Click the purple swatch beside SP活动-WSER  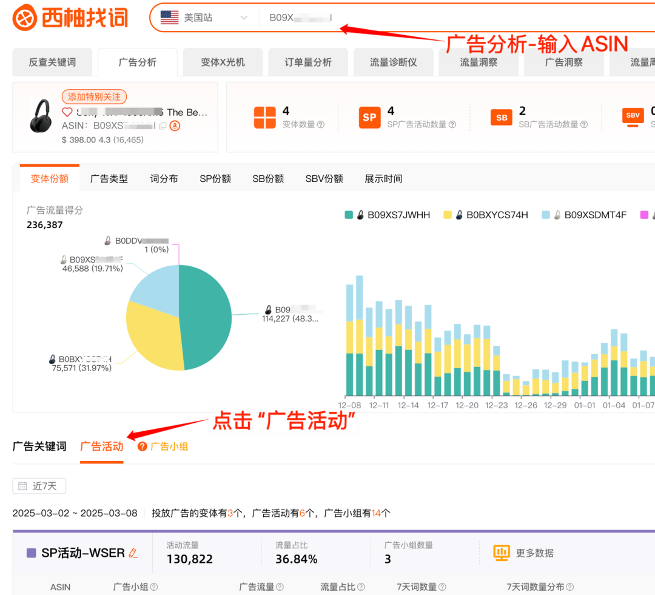point(32,553)
